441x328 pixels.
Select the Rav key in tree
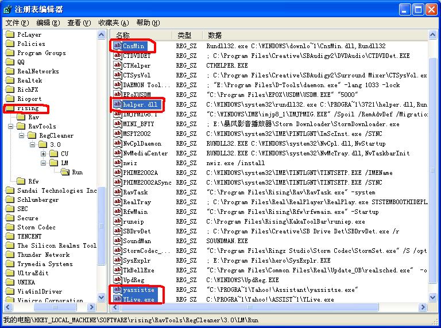34,118
